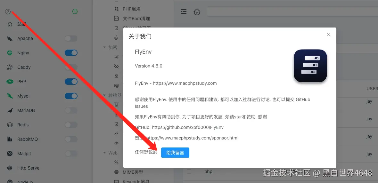378x183 pixels.
Task: Click the Version 4.6.0 text
Action: [x=149, y=66]
